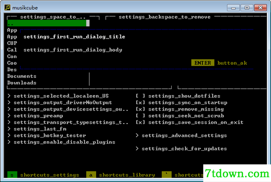Click settings_first_run_dialog_title text
Screen dimensions: 271x182
(x=75, y=37)
